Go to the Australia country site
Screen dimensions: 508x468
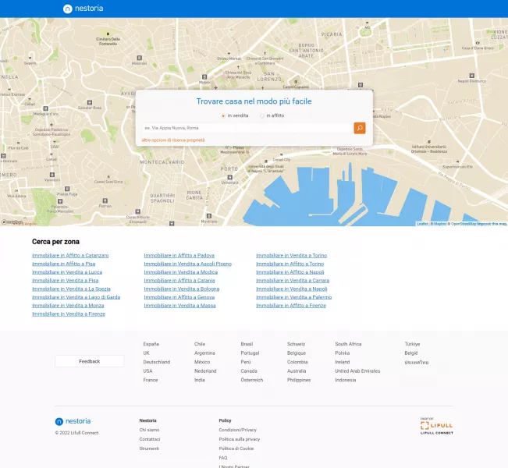pos(297,371)
